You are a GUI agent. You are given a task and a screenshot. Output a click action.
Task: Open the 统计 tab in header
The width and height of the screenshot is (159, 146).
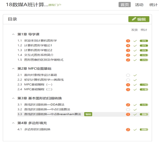click(154, 5)
